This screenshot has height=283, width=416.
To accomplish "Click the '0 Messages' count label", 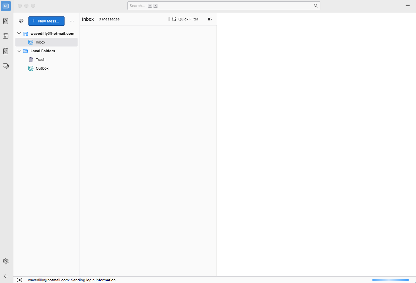I will [x=109, y=19].
